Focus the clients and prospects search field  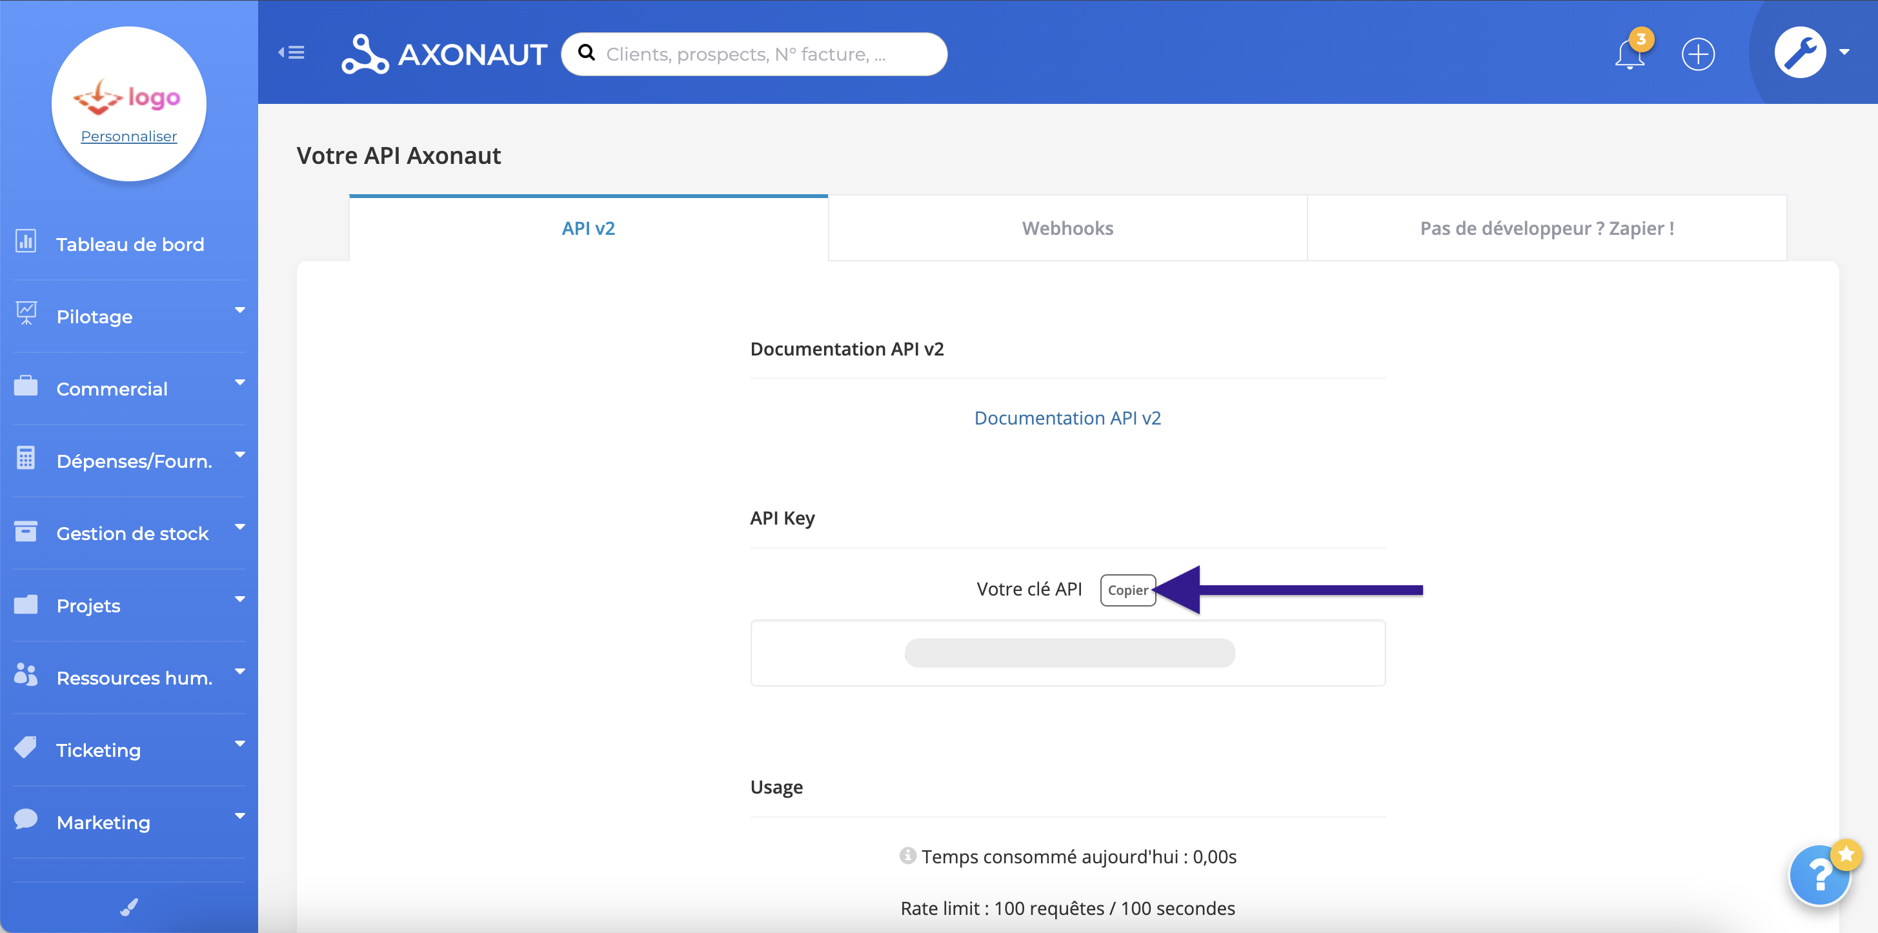[x=765, y=54]
